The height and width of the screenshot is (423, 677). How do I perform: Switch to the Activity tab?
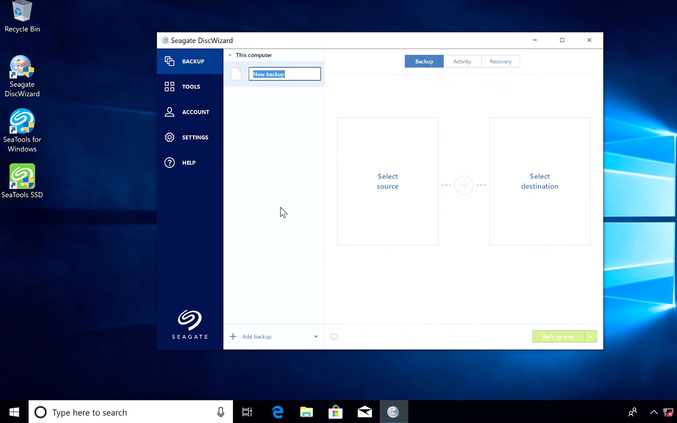[x=462, y=62]
